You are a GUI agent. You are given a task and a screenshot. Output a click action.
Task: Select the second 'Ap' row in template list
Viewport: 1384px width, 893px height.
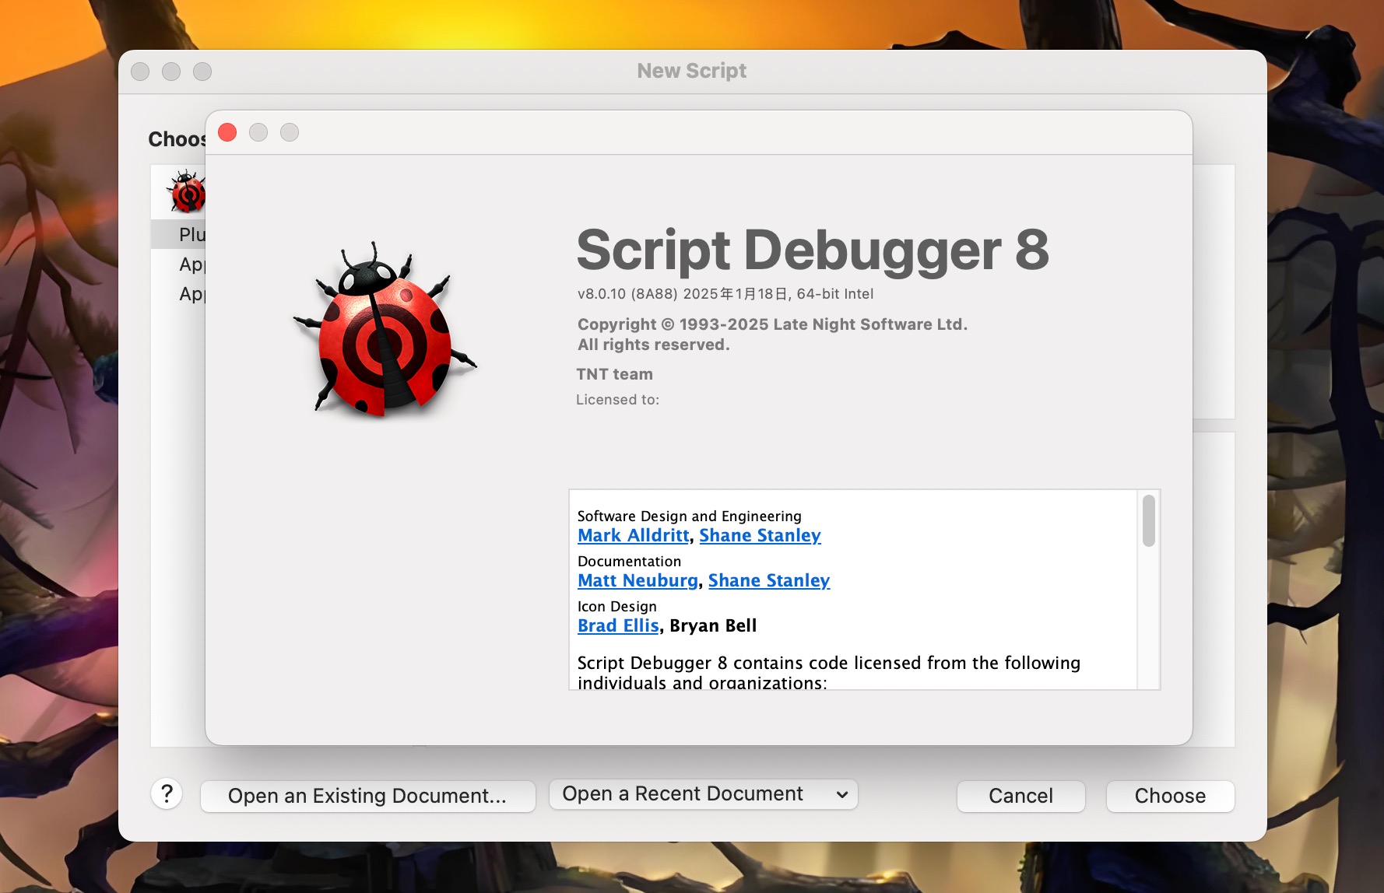point(178,294)
